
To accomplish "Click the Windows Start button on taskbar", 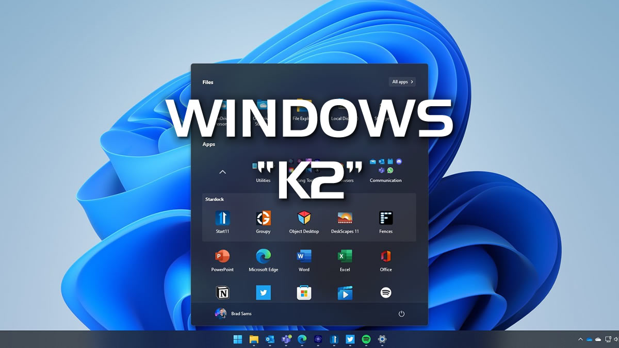I will coord(238,339).
